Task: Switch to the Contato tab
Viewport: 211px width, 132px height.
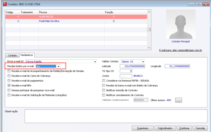Action: (12, 55)
